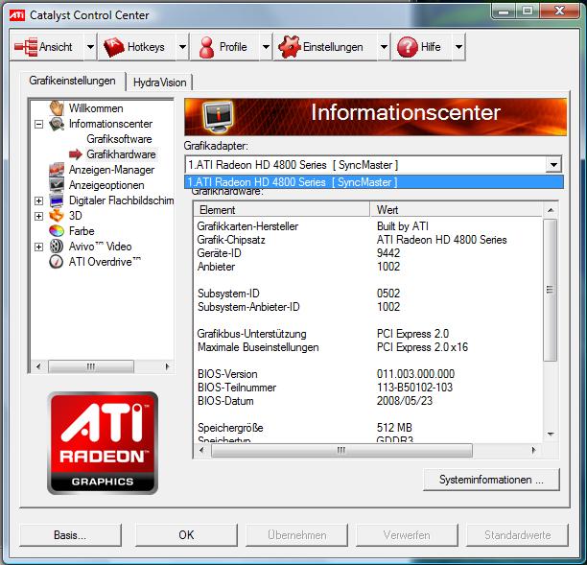Click the BIOS-Version value 011.003.000.000
Screen dimensions: 587x565
415,374
